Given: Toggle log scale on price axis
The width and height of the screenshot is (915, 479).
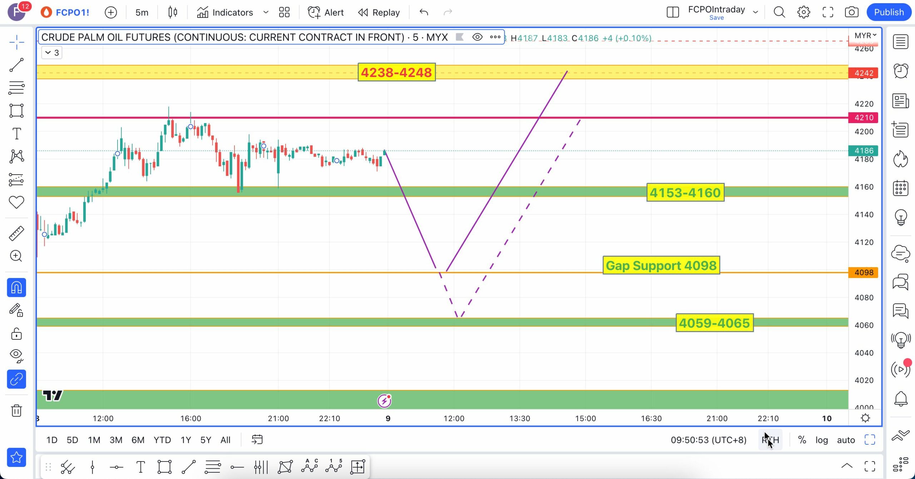Looking at the screenshot, I should (821, 440).
